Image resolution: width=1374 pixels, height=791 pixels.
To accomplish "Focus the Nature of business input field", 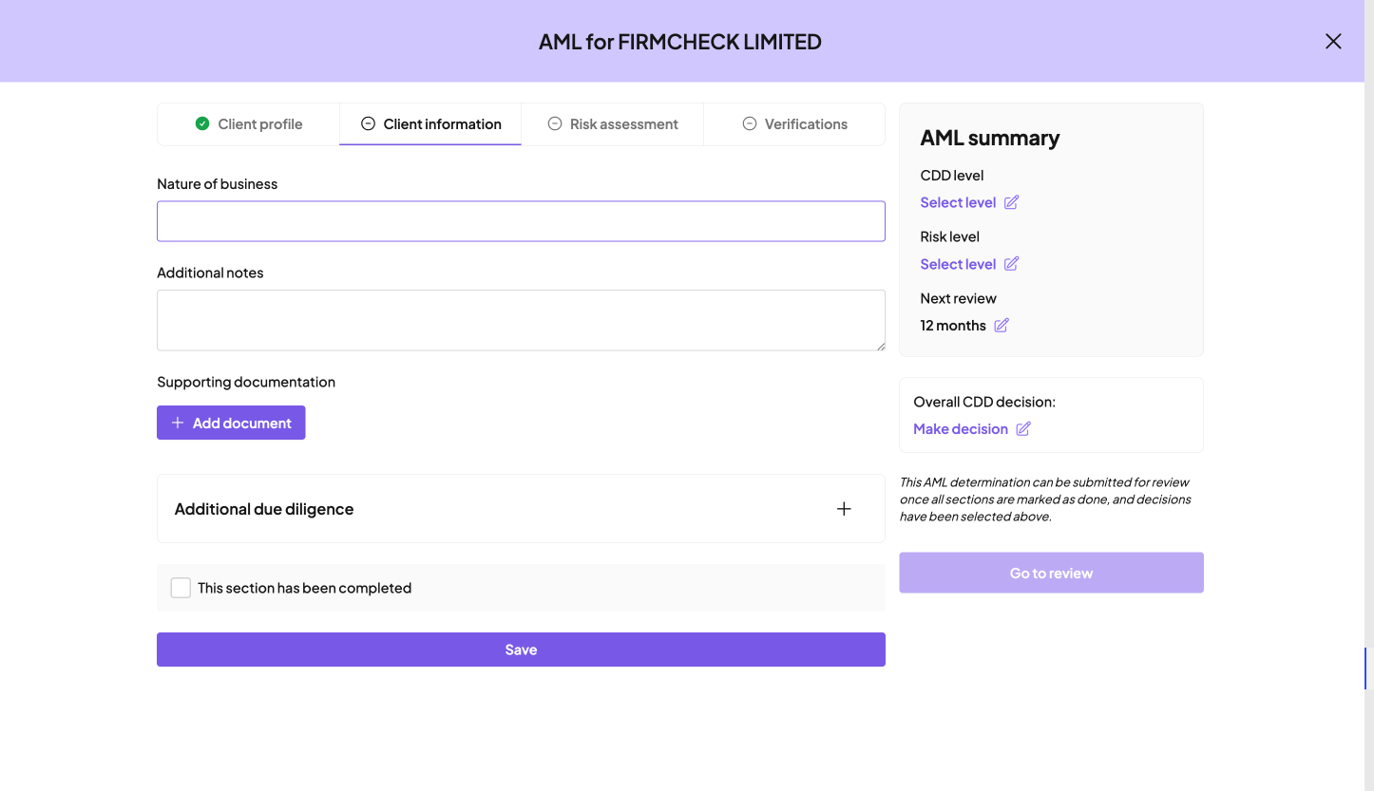I will (x=521, y=221).
